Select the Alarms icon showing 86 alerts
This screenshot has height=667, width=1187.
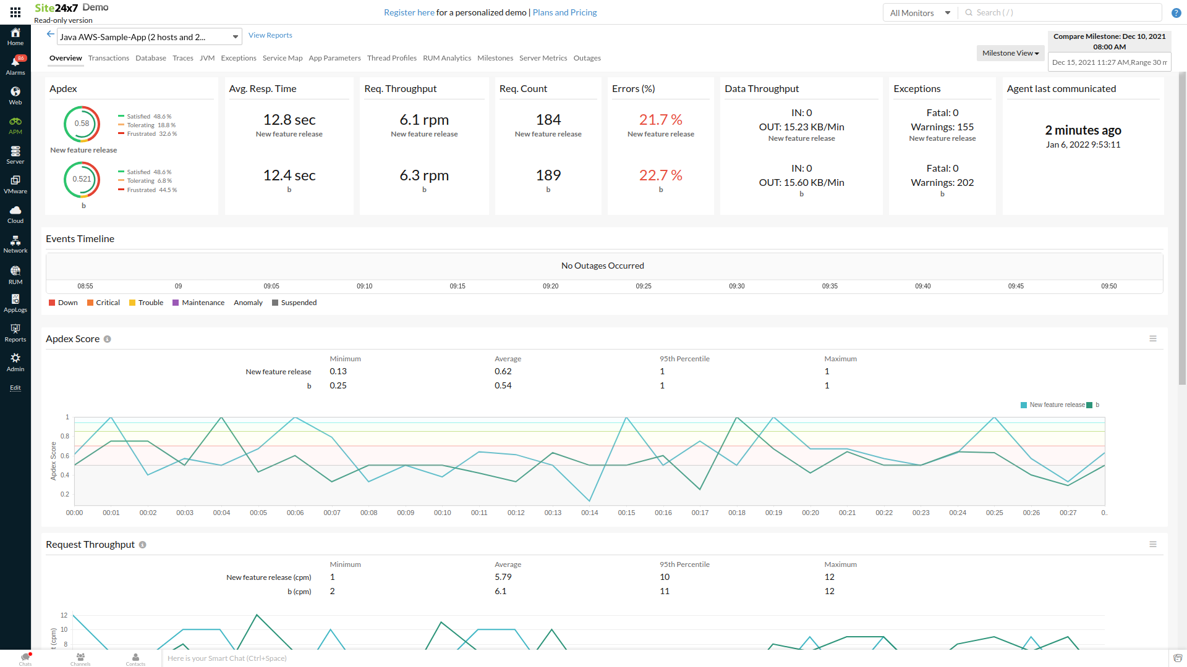click(x=15, y=64)
